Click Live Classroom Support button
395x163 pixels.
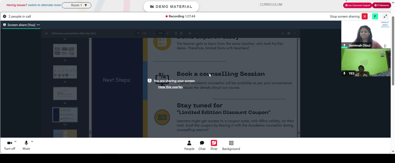pyautogui.click(x=357, y=5)
